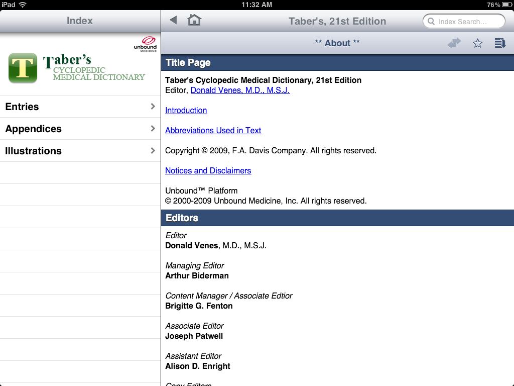
Task: Favorite this page with star icon
Action: [x=478, y=43]
